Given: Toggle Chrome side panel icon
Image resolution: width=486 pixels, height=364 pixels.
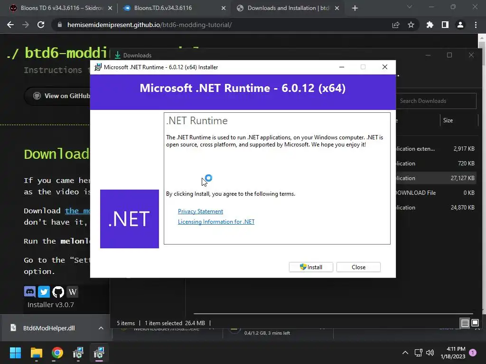Looking at the screenshot, I should click(445, 25).
